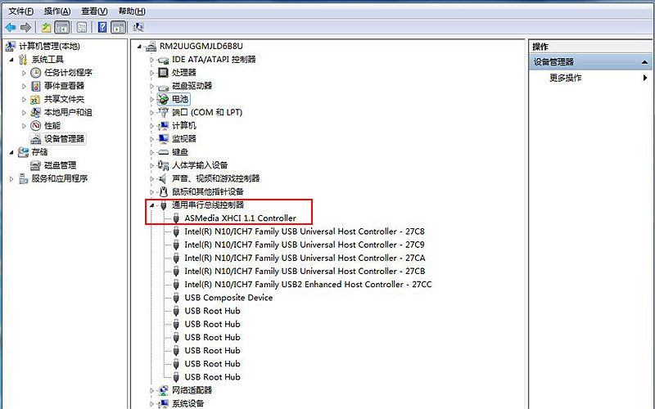This screenshot has height=409, width=655.
Task: Click the 性能 icon
Action: 36,126
